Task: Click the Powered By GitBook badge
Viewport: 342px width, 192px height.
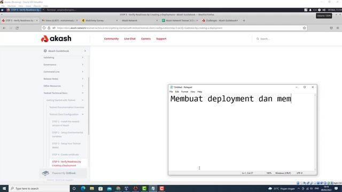Action: coord(63,173)
